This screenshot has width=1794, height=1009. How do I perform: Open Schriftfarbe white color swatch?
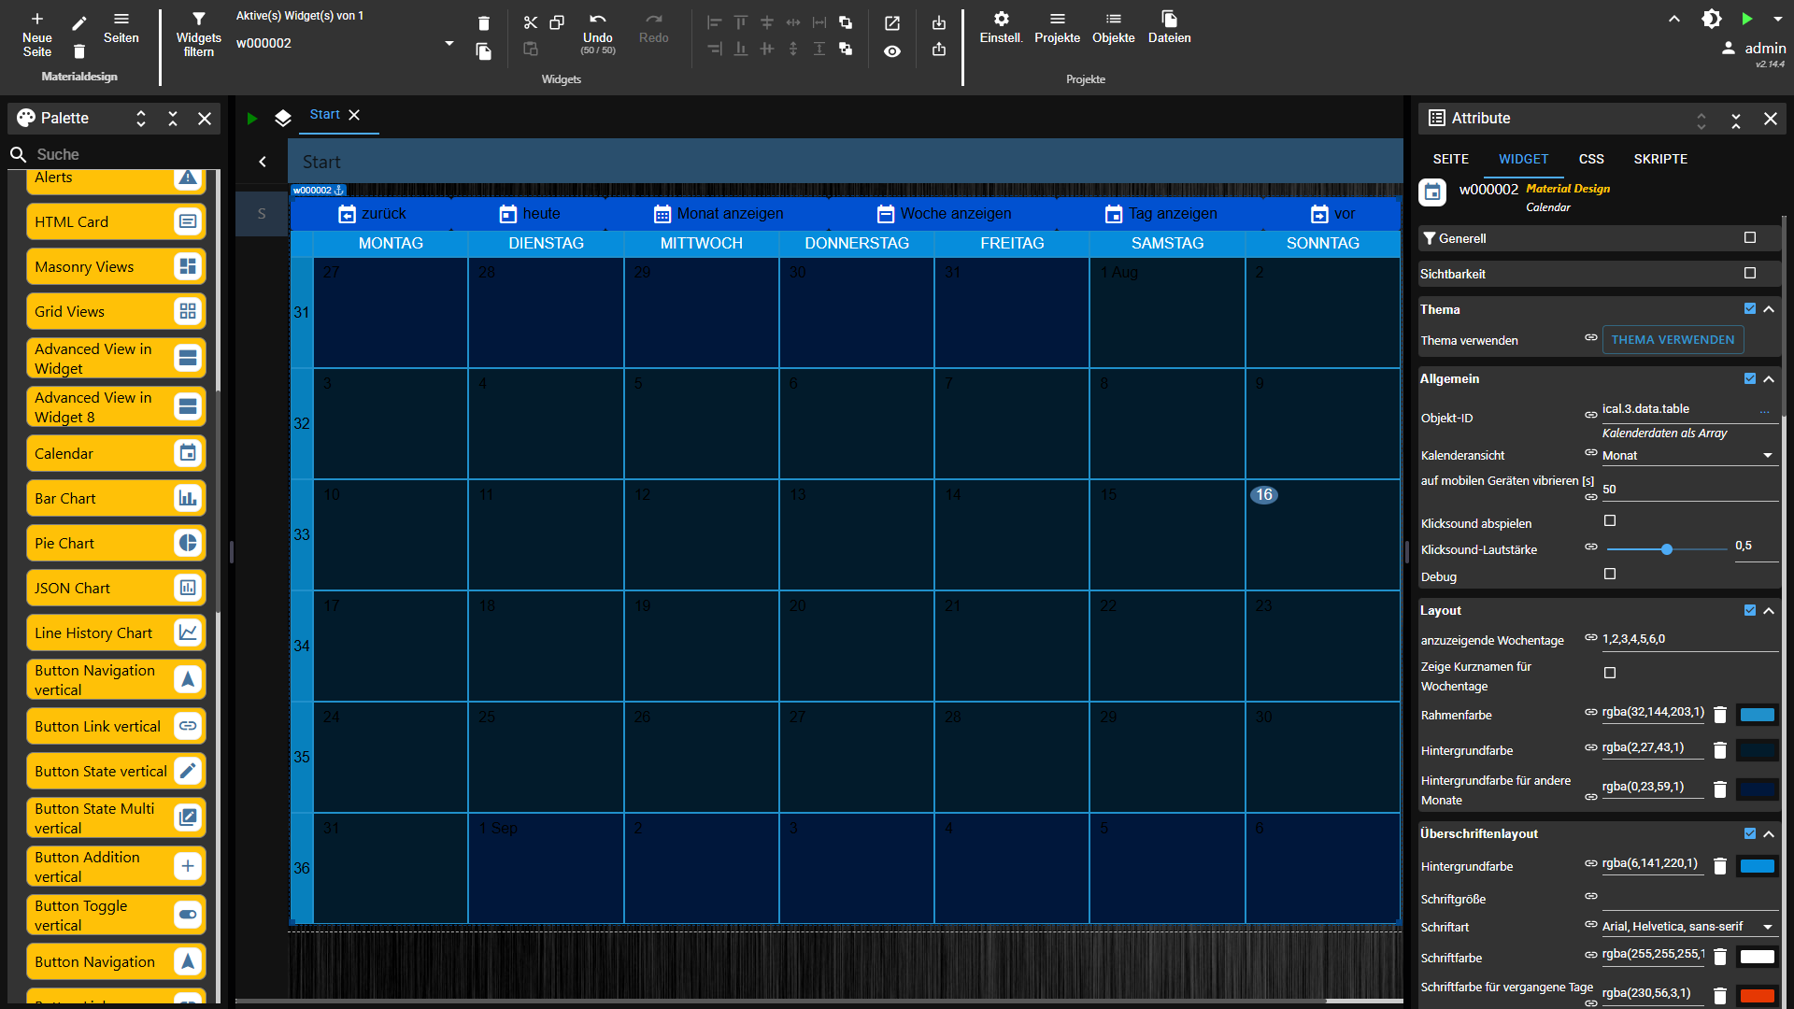click(x=1757, y=957)
